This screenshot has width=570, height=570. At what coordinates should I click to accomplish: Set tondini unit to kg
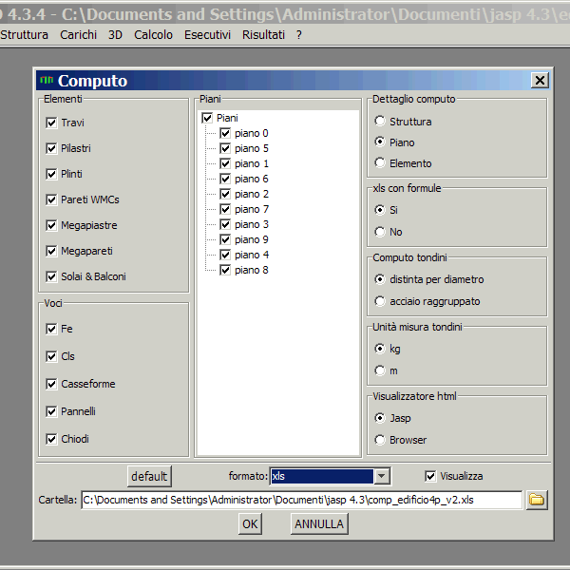tap(379, 349)
